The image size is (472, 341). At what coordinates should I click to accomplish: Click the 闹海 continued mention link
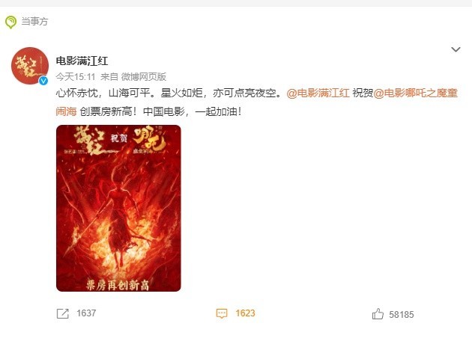[x=66, y=111]
